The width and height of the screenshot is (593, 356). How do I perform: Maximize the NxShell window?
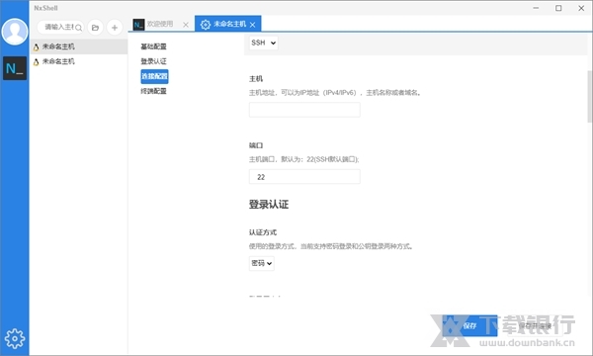point(558,8)
